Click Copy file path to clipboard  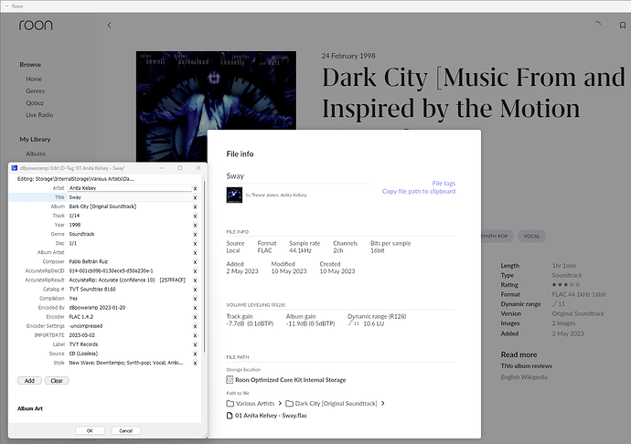[x=419, y=192]
